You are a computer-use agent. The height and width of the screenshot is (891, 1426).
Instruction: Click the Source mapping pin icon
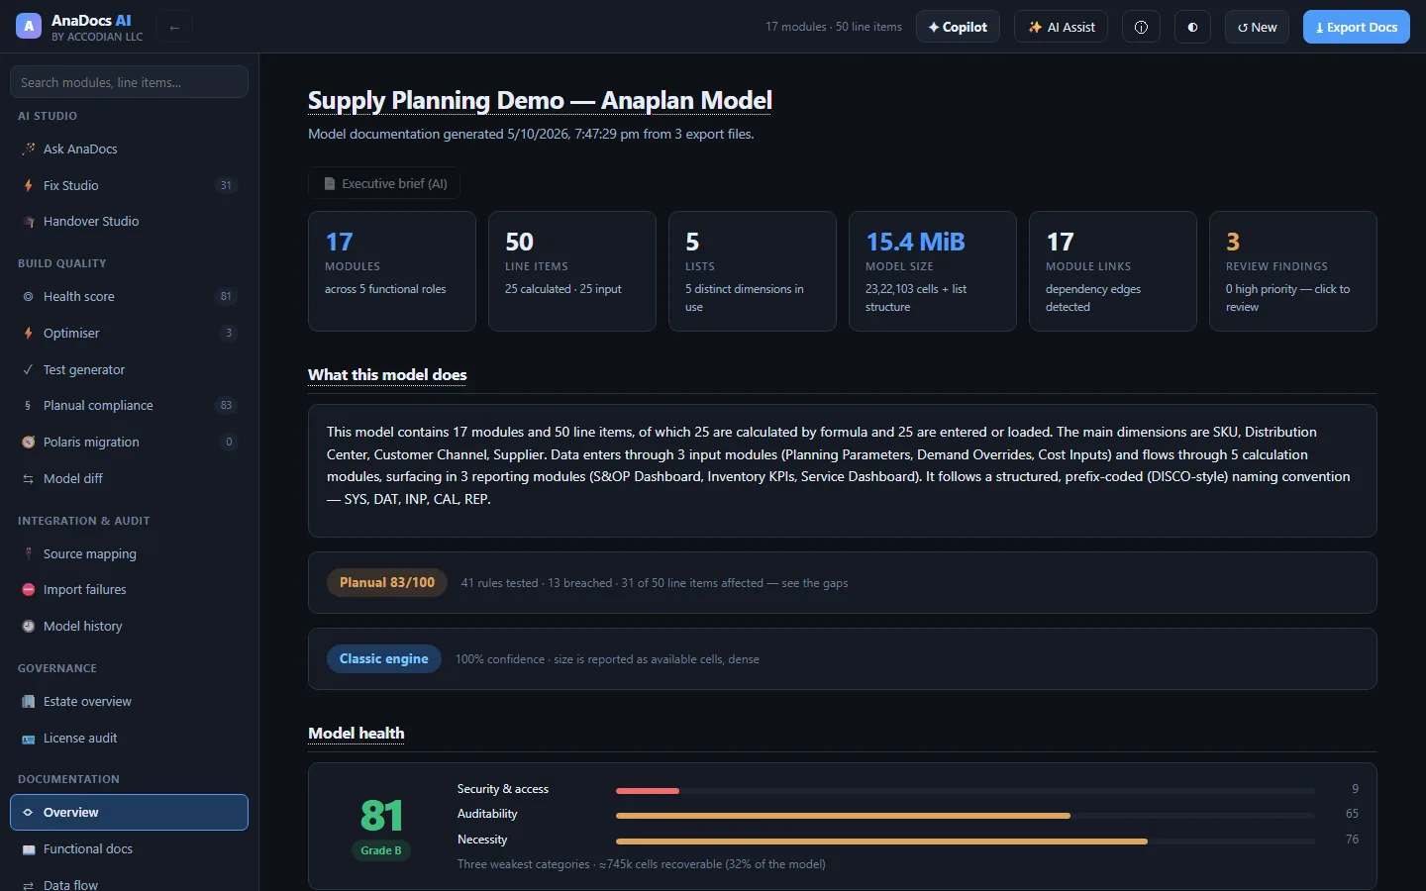[x=28, y=553]
